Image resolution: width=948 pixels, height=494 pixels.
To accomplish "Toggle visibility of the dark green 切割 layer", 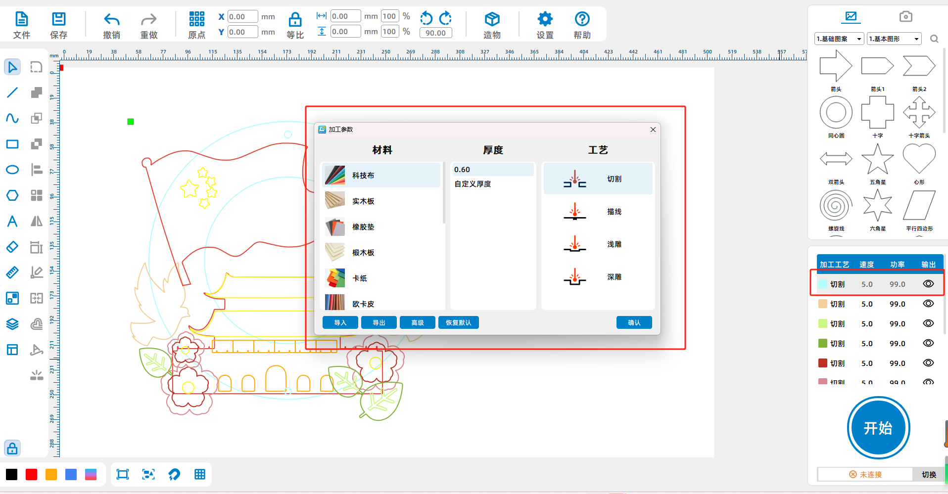I will [x=929, y=343].
